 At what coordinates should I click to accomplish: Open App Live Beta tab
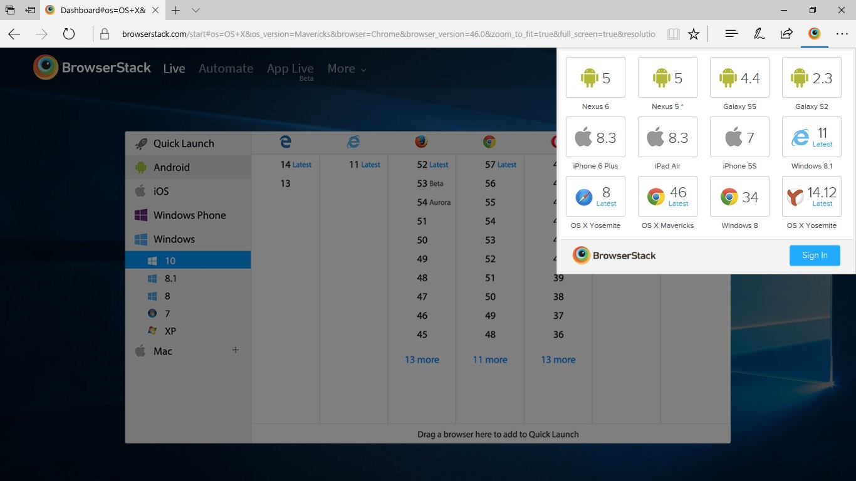coord(290,71)
